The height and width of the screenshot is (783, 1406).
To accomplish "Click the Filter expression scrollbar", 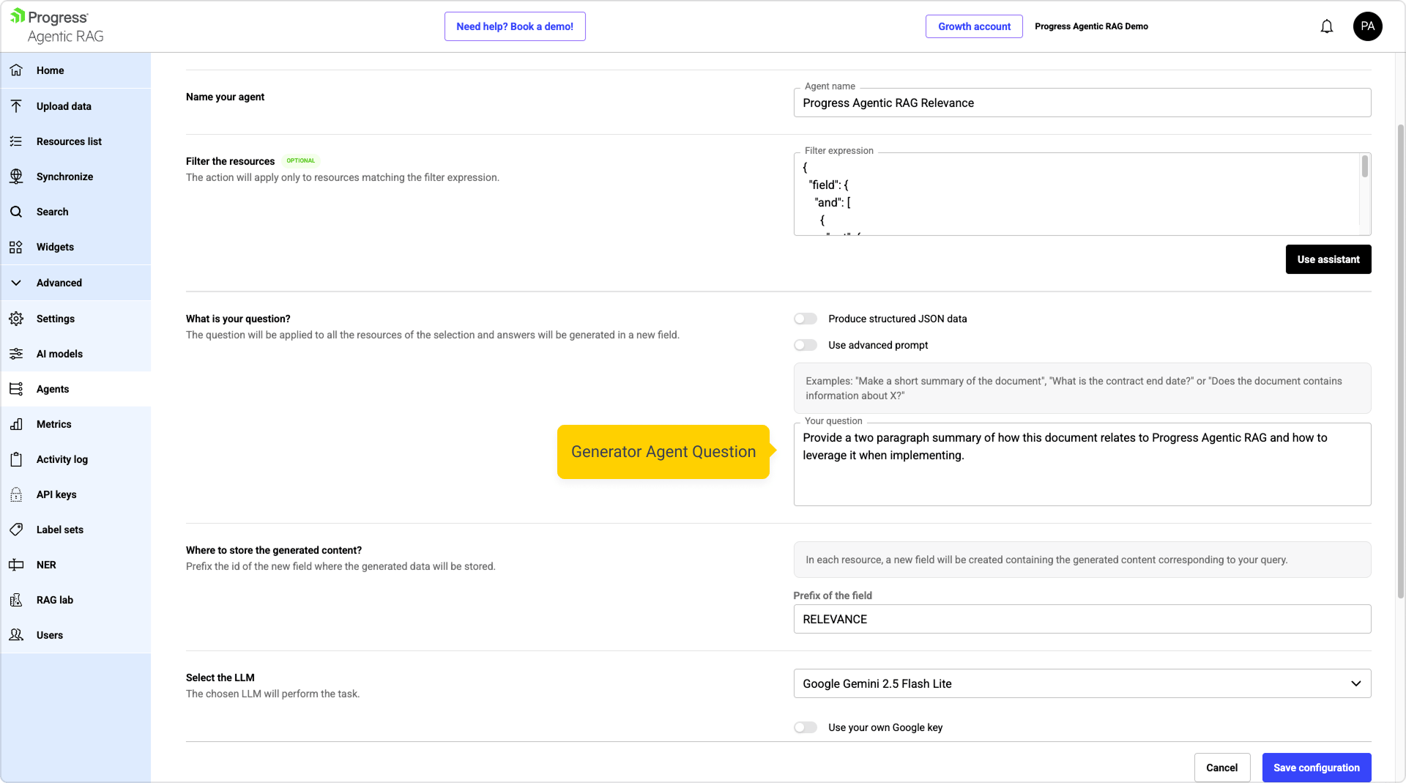I will (1364, 168).
